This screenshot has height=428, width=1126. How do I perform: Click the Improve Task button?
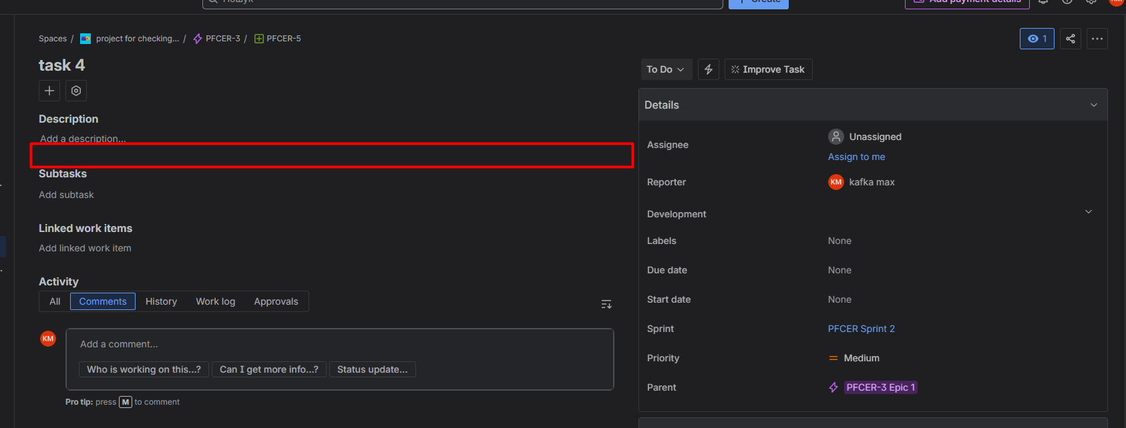pos(769,69)
